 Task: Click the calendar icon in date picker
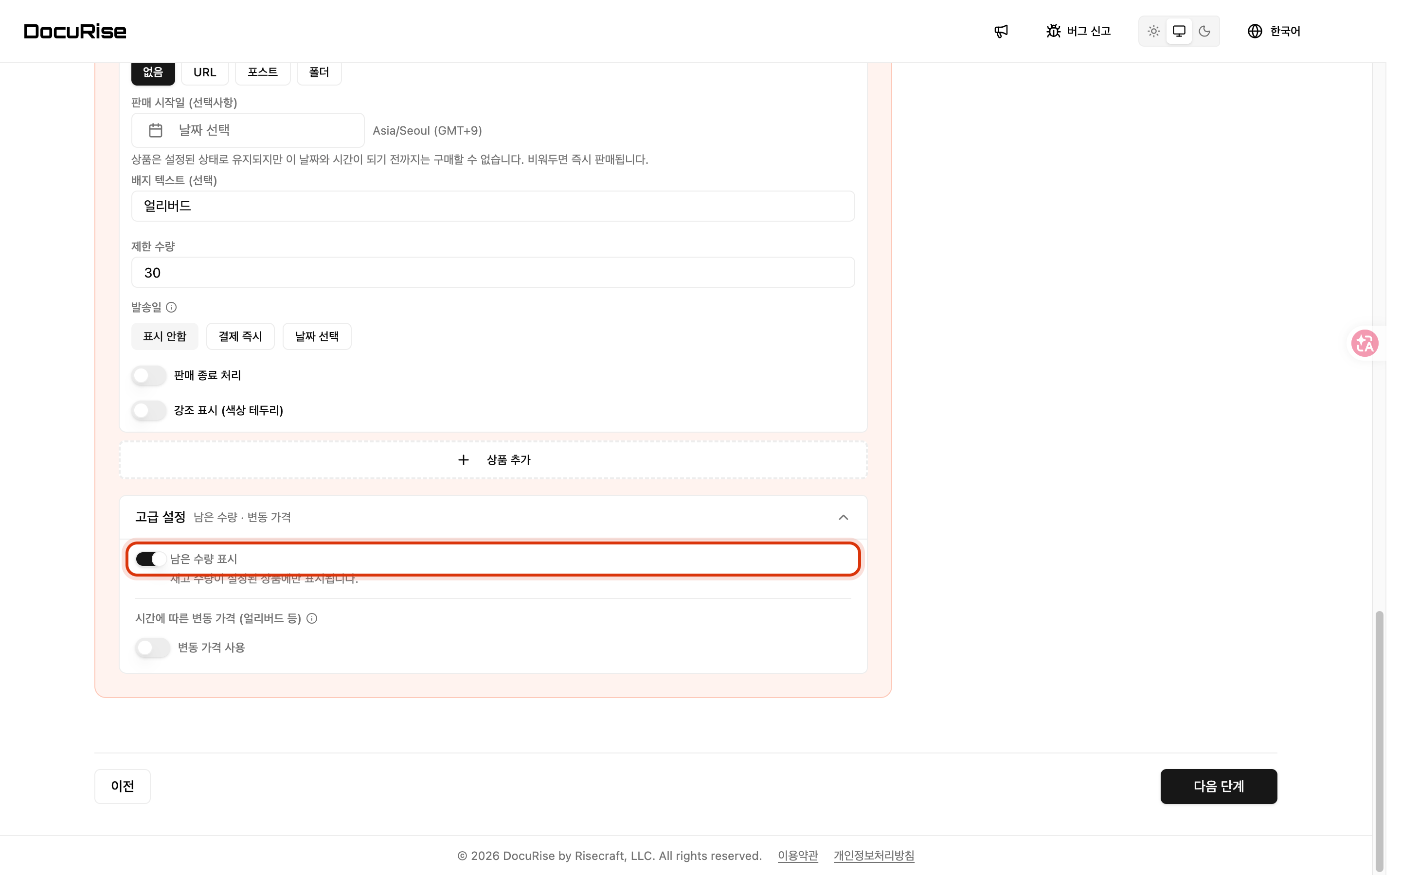click(155, 130)
